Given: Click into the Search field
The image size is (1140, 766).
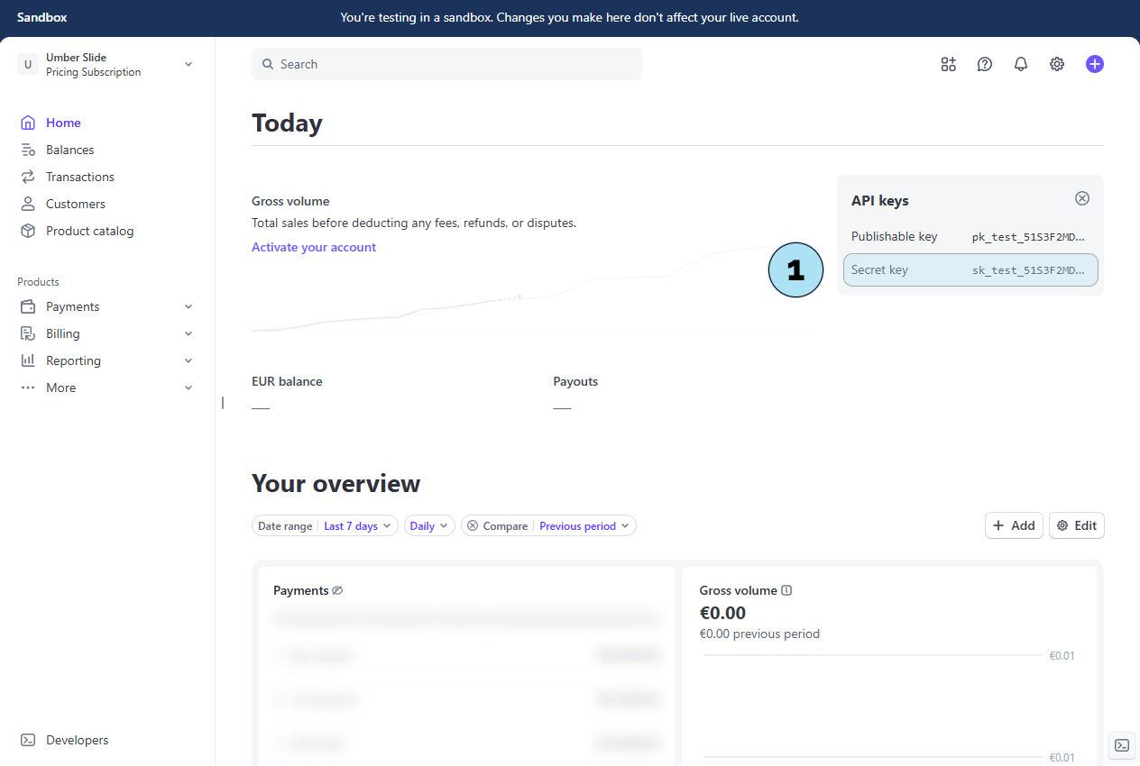Looking at the screenshot, I should pyautogui.click(x=446, y=64).
